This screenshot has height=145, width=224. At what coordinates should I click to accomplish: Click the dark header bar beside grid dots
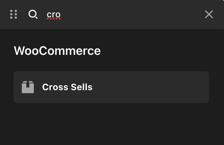(23, 14)
